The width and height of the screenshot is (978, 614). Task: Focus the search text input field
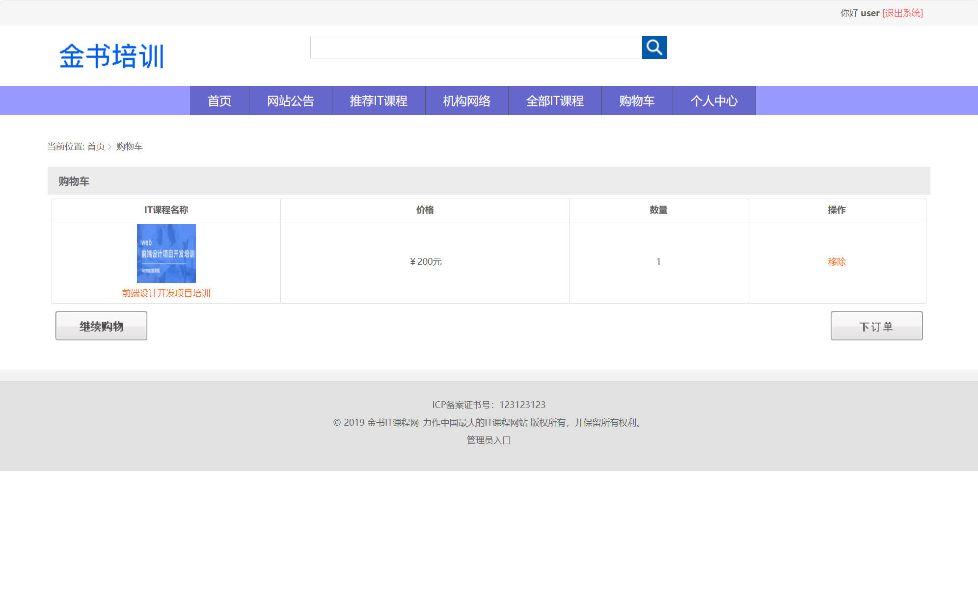coord(476,47)
